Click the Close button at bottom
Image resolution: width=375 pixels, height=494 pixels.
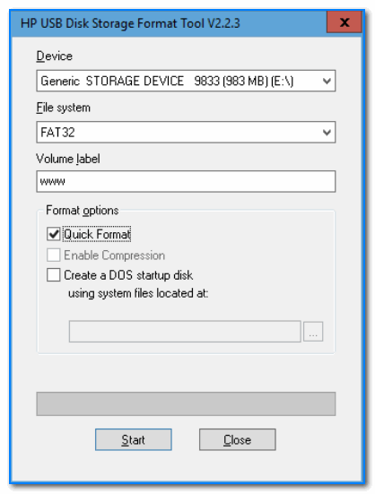point(237,439)
